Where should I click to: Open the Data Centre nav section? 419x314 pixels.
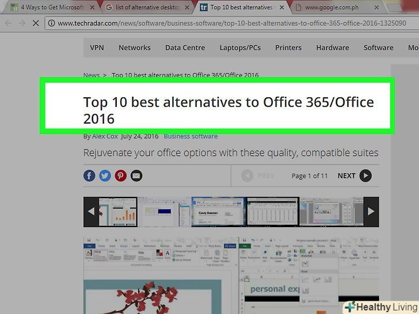tap(185, 48)
